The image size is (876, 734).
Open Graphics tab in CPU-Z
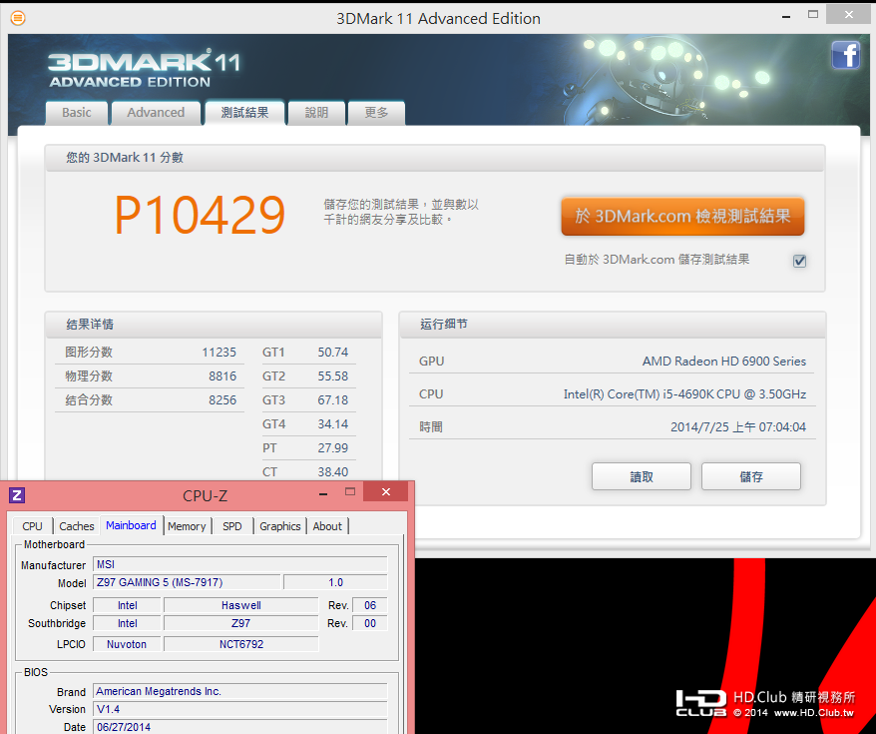tap(280, 526)
